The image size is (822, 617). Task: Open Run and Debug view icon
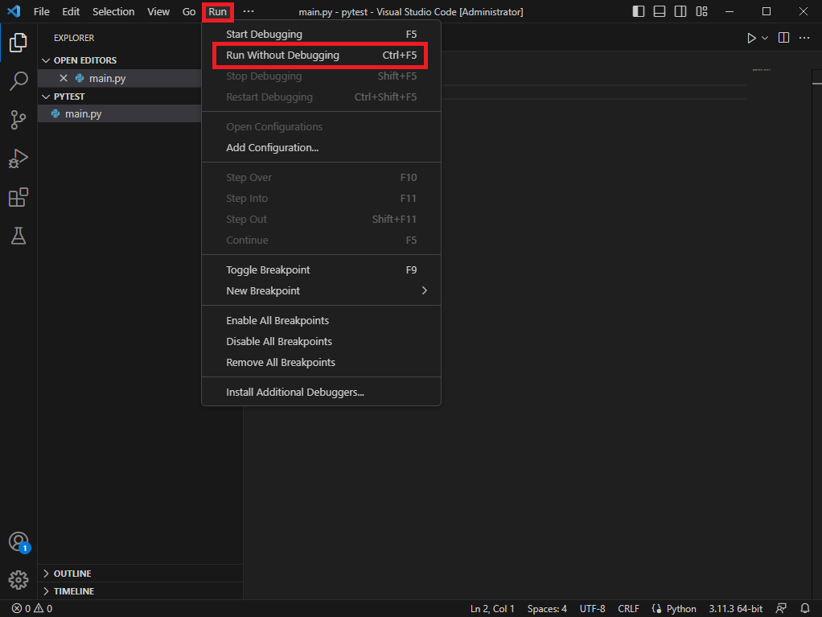(18, 158)
